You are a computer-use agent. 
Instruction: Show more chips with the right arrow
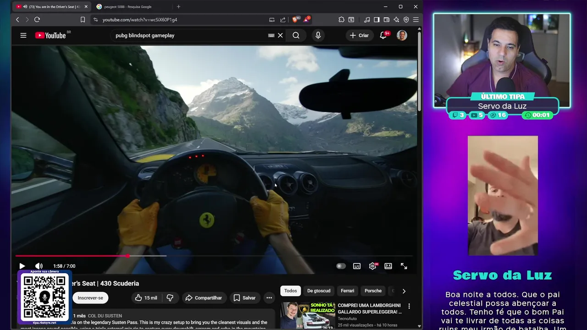(x=404, y=291)
